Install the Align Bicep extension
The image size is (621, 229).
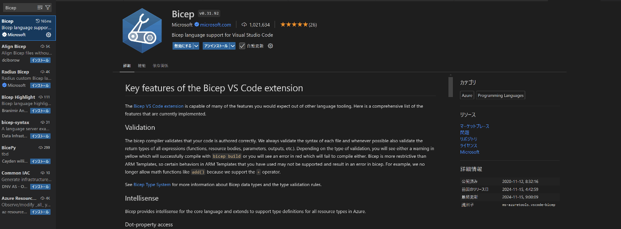pyautogui.click(x=40, y=60)
